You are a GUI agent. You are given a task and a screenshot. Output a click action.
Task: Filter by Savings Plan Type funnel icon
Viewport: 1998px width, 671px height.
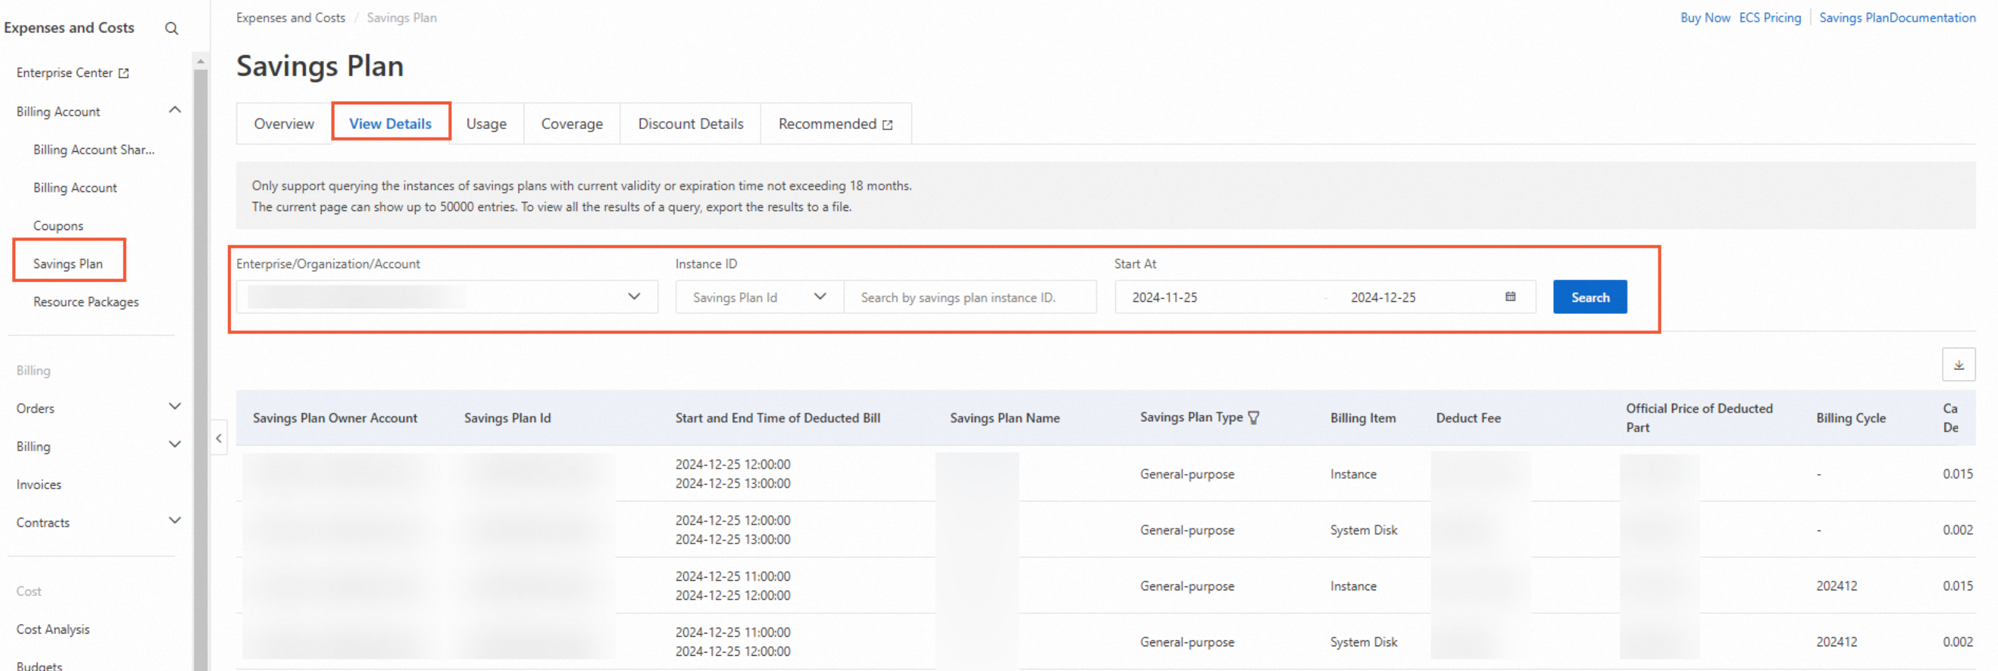(x=1253, y=417)
